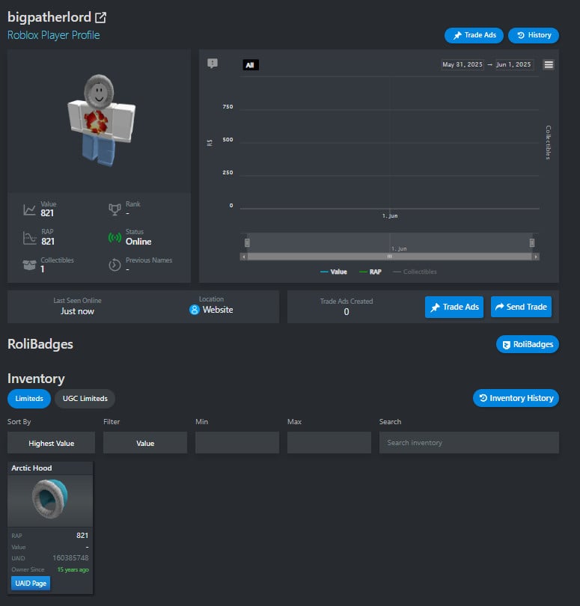
Task: Click the Arctic Hood item title
Action: coord(31,468)
